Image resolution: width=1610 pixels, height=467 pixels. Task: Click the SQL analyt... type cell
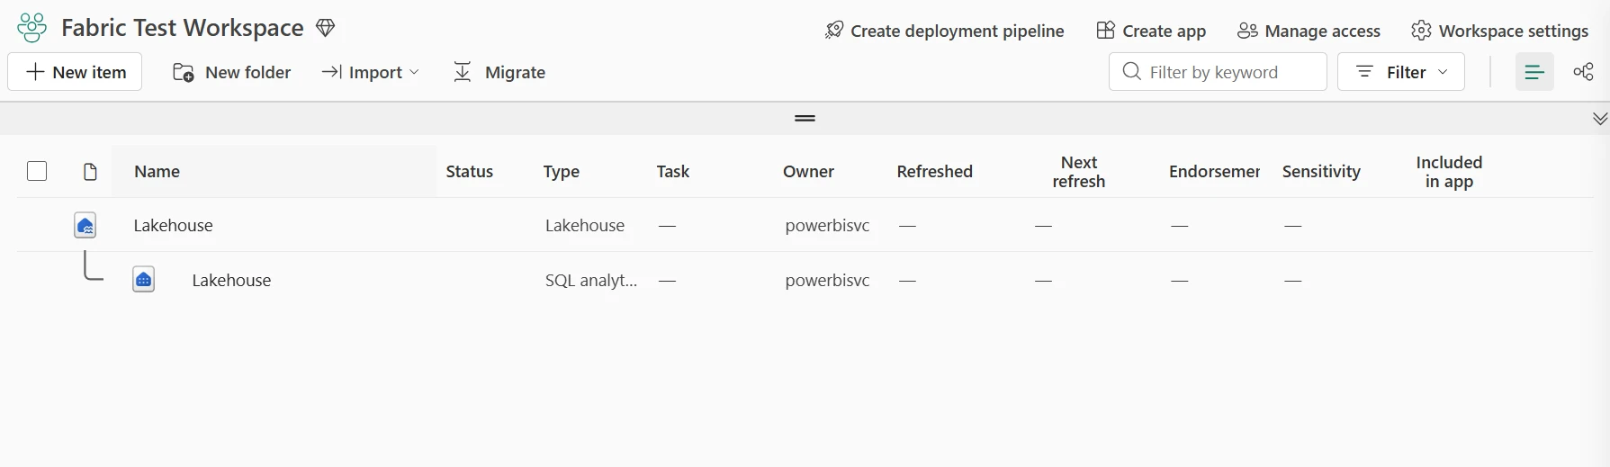point(591,280)
